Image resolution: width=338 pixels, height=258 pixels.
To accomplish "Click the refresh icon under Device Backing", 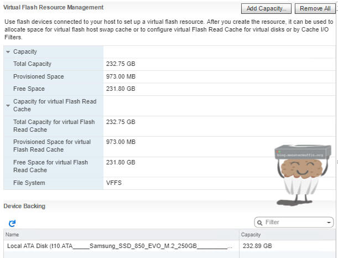I will point(12,223).
